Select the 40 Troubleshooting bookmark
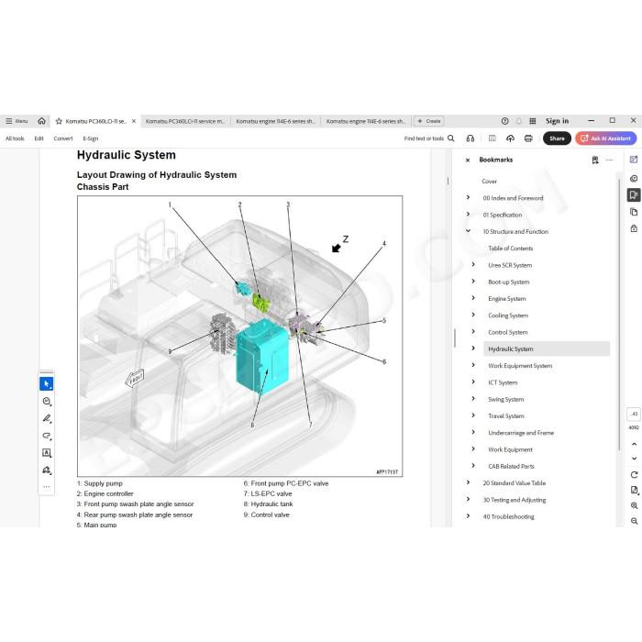Screen dimensions: 642x642 coord(508,516)
